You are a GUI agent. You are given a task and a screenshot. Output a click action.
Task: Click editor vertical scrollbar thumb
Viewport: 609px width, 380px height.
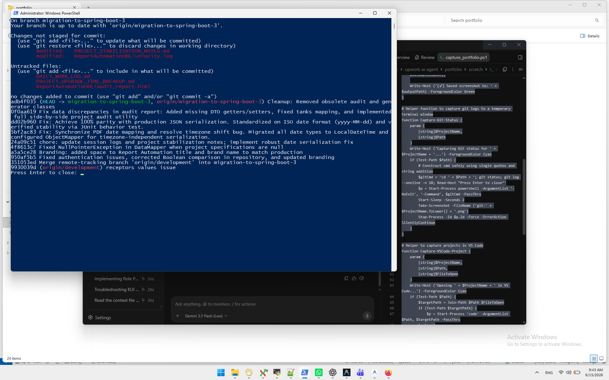[x=524, y=196]
